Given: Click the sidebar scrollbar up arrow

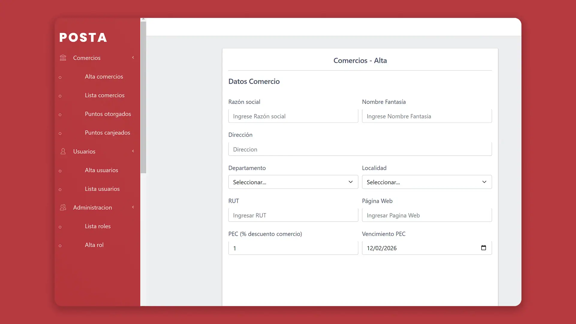Looking at the screenshot, I should click(143, 19).
